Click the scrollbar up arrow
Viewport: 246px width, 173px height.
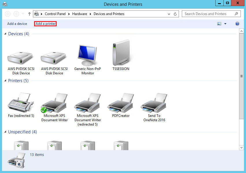coord(241,31)
